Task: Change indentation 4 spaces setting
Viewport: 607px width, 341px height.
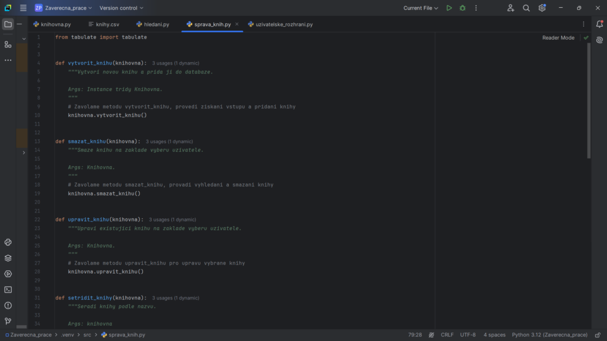Action: pos(494,335)
